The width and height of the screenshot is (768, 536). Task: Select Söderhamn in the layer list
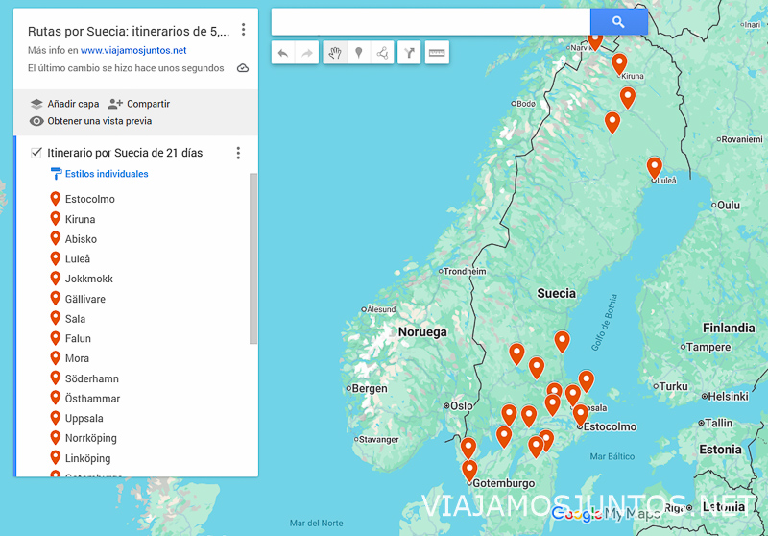point(91,378)
